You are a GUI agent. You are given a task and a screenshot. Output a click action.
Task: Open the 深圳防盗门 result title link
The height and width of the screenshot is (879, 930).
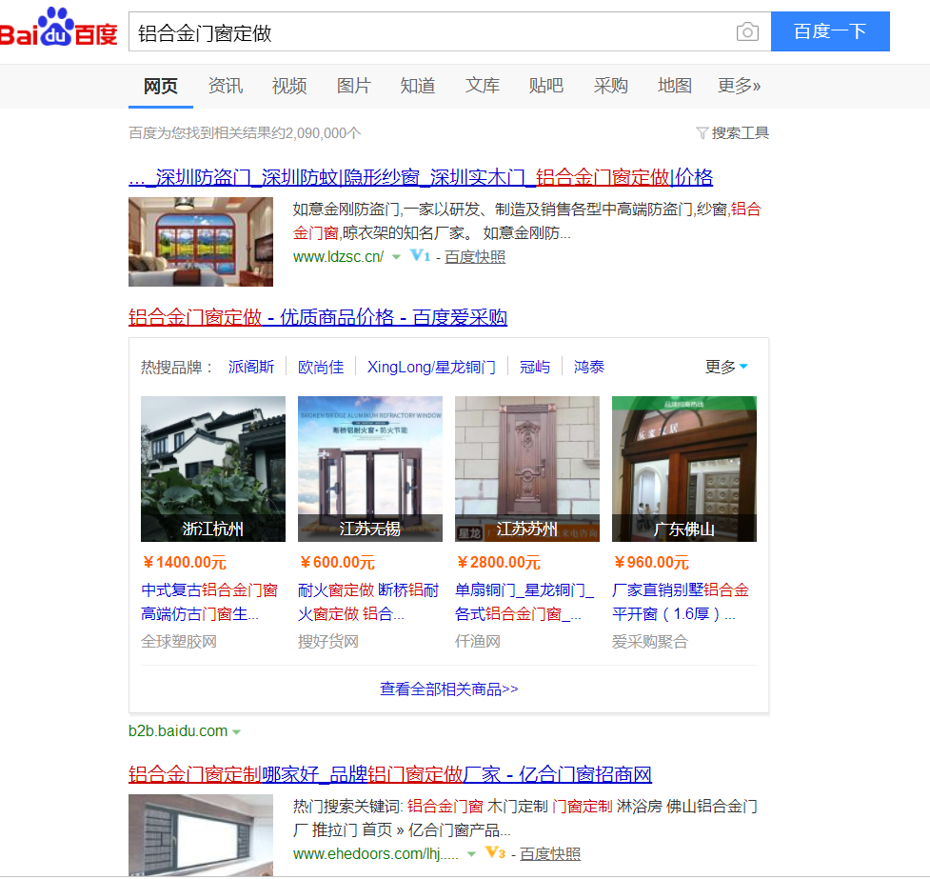tap(421, 177)
